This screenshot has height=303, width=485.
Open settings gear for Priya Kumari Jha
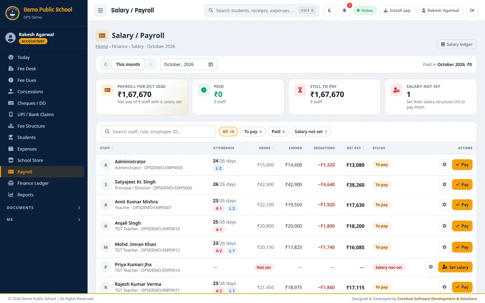[430, 267]
